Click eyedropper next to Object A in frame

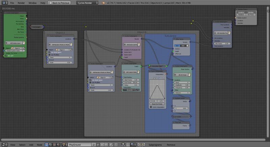click(x=71, y=50)
